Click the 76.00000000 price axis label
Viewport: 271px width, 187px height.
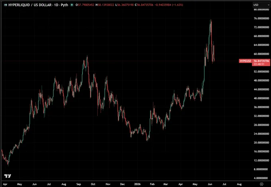pos(261,18)
